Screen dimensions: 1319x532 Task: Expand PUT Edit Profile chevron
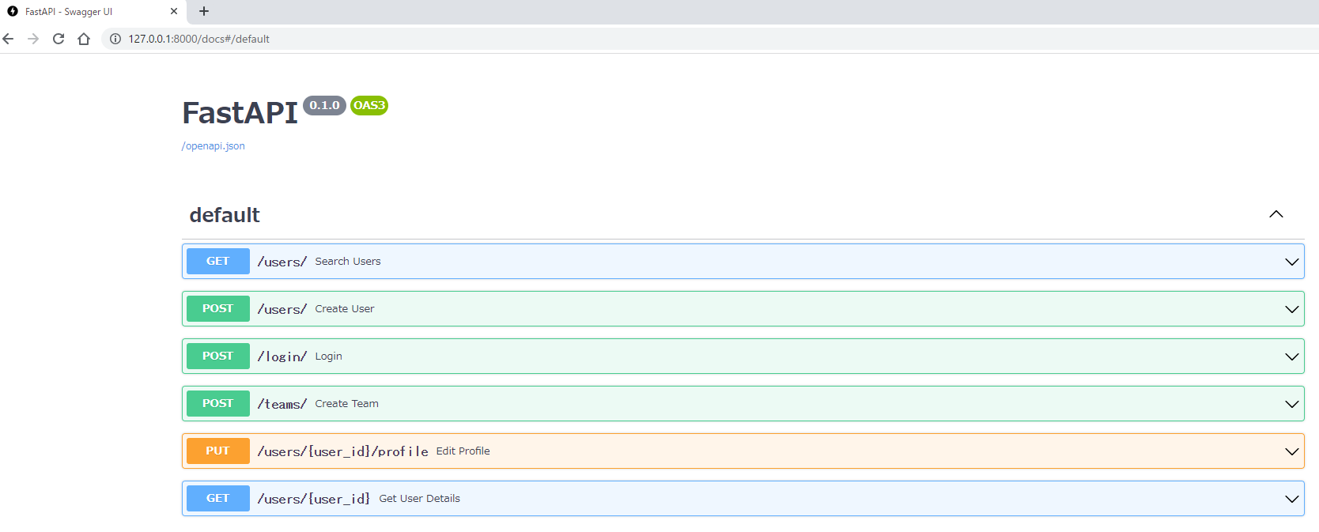coord(1292,451)
